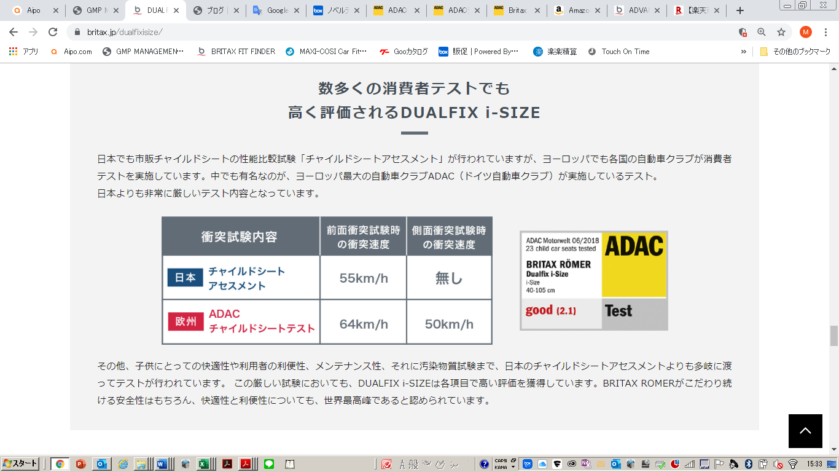Open the Touch On Time bookmark
Viewport: 839px width, 472px height.
619,52
